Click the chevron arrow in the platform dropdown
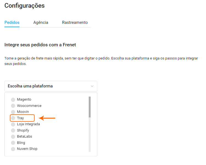The image size is (206, 165). [x=92, y=86]
